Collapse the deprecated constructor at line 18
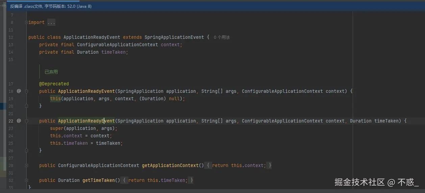Viewport: 425px width, 193px height. tap(26, 91)
